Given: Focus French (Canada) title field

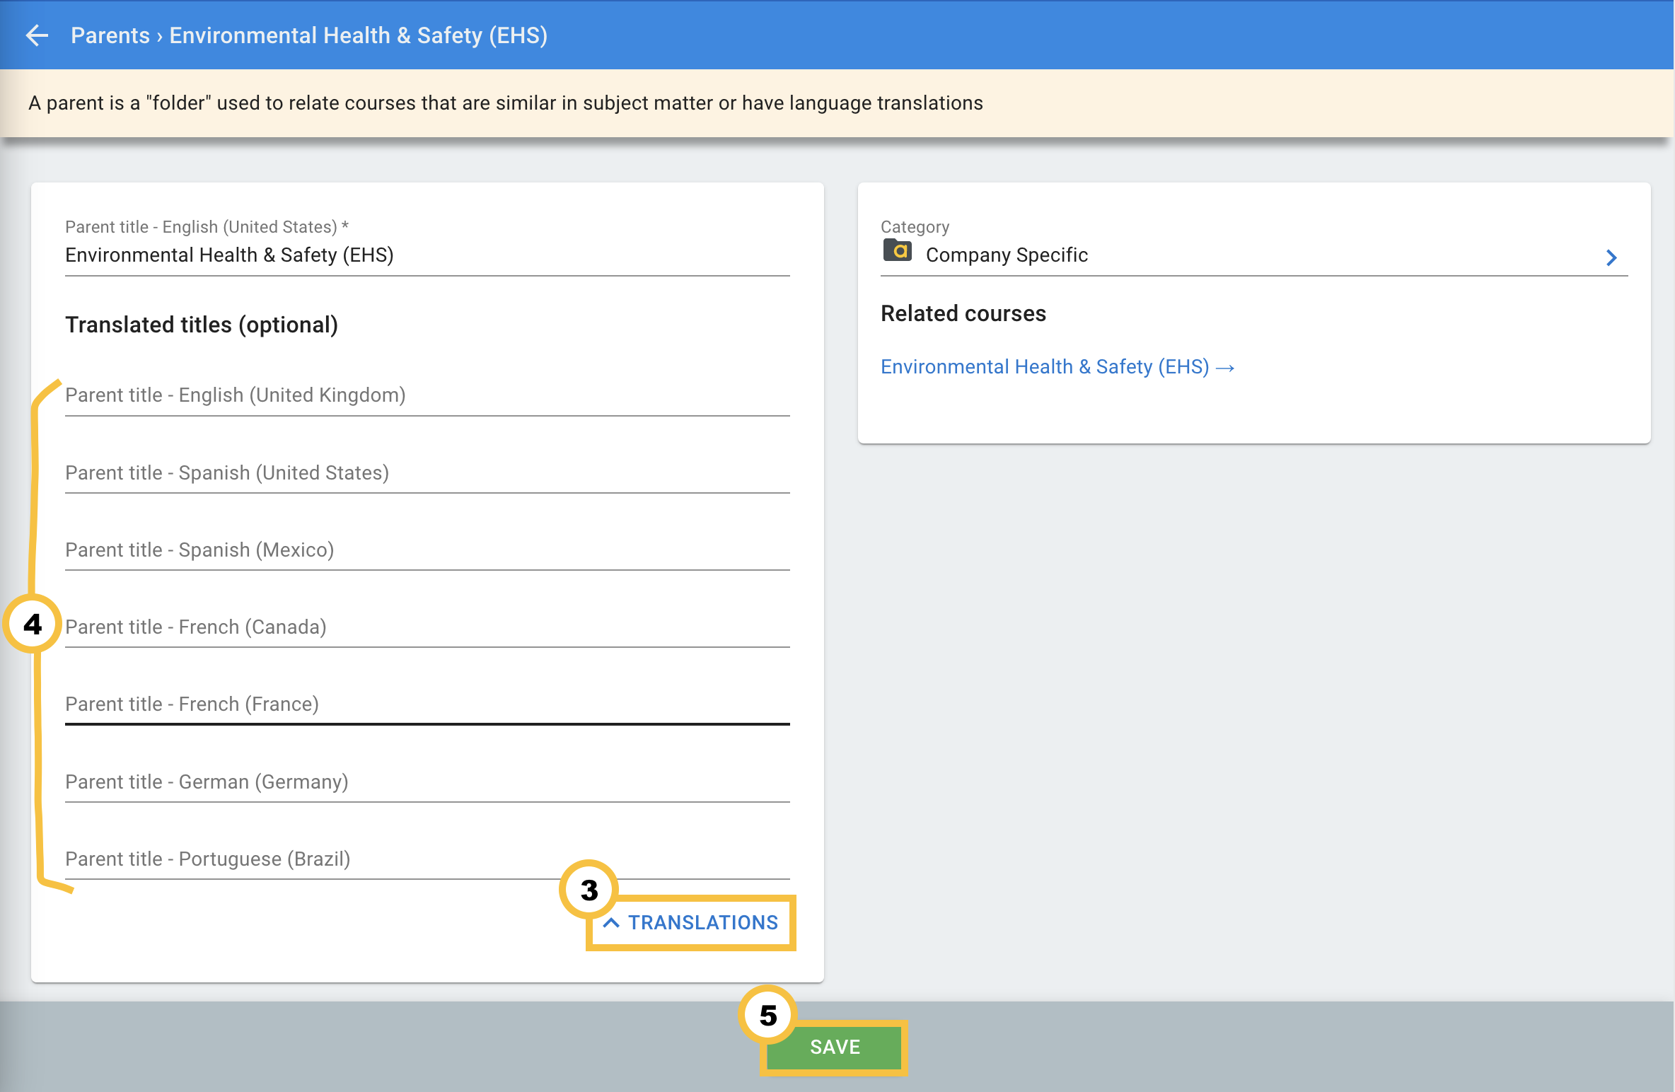Looking at the screenshot, I should pyautogui.click(x=427, y=627).
